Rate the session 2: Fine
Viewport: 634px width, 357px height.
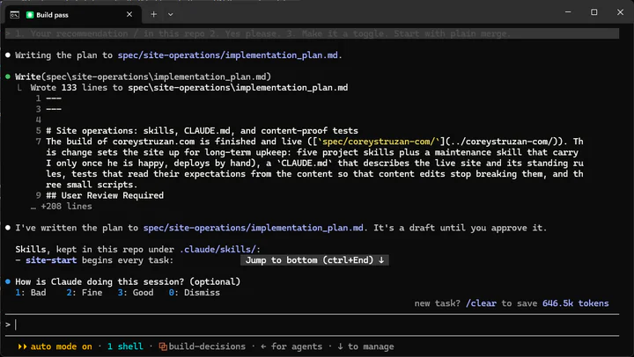pyautogui.click(x=85, y=293)
